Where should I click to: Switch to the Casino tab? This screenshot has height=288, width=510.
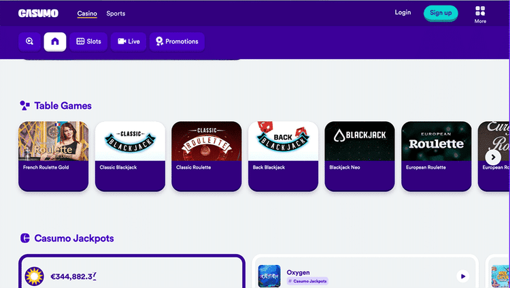coord(87,14)
